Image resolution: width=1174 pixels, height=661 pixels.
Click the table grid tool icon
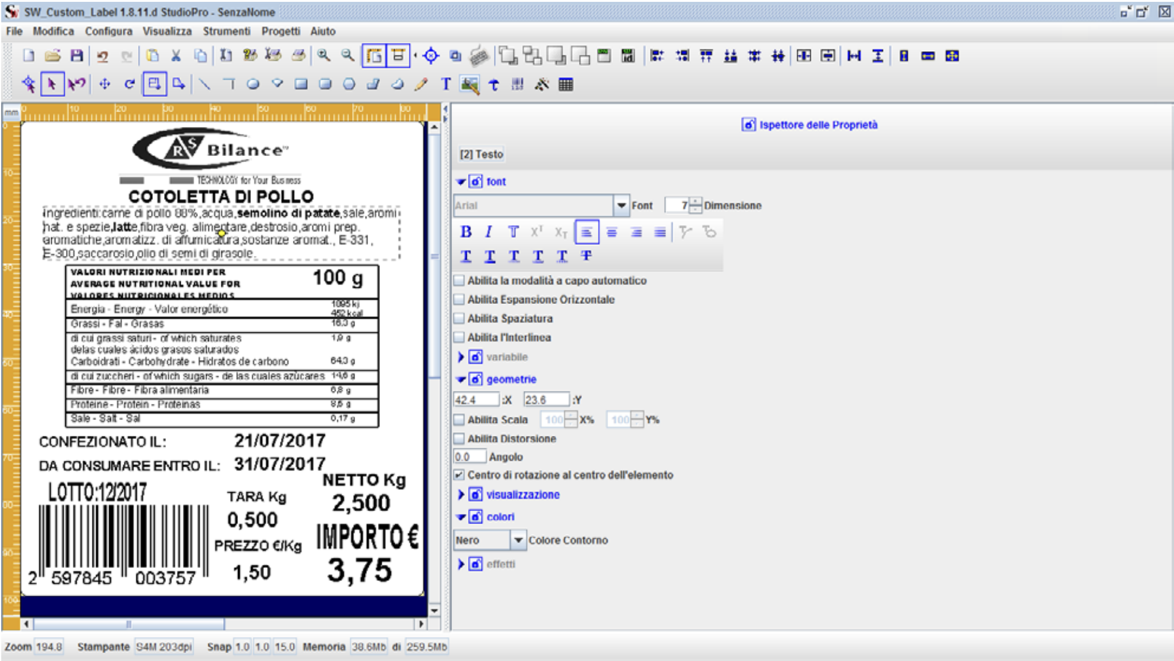[x=565, y=84]
